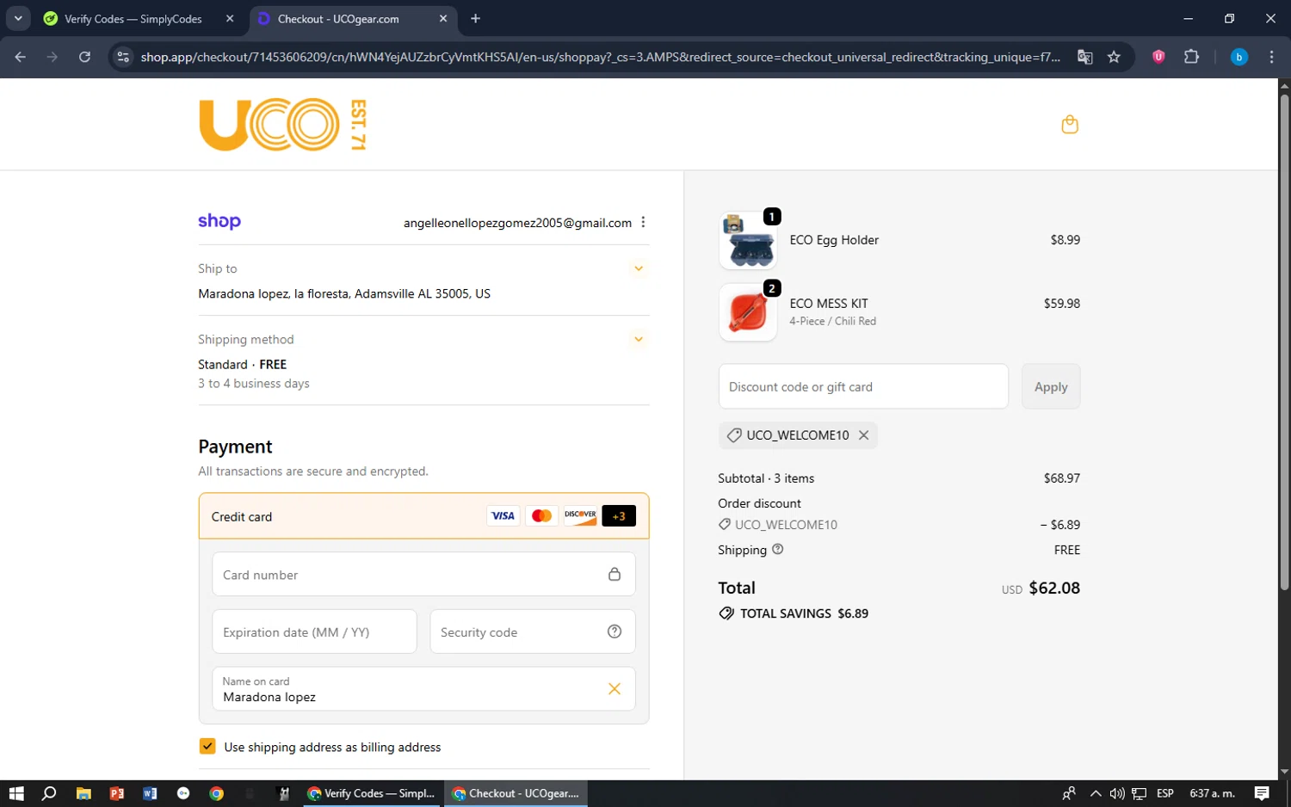Remove the UCO_WELCOME10 discount code
The width and height of the screenshot is (1291, 807).
(x=863, y=435)
